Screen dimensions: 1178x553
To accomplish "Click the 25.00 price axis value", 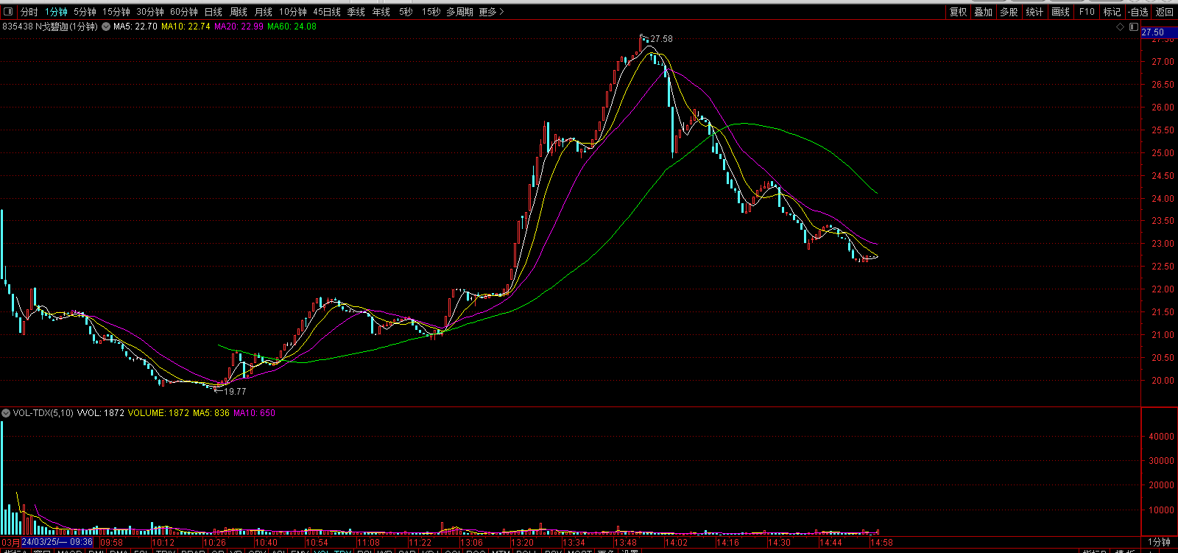I will [x=1163, y=153].
